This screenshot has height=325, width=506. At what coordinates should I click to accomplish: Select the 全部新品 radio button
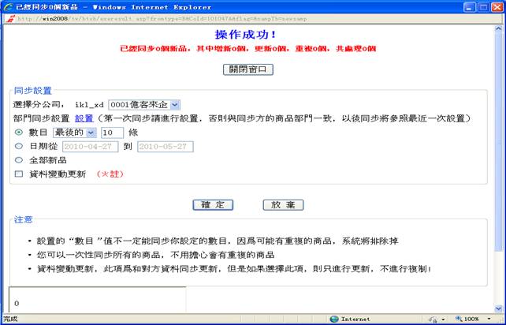pos(19,159)
